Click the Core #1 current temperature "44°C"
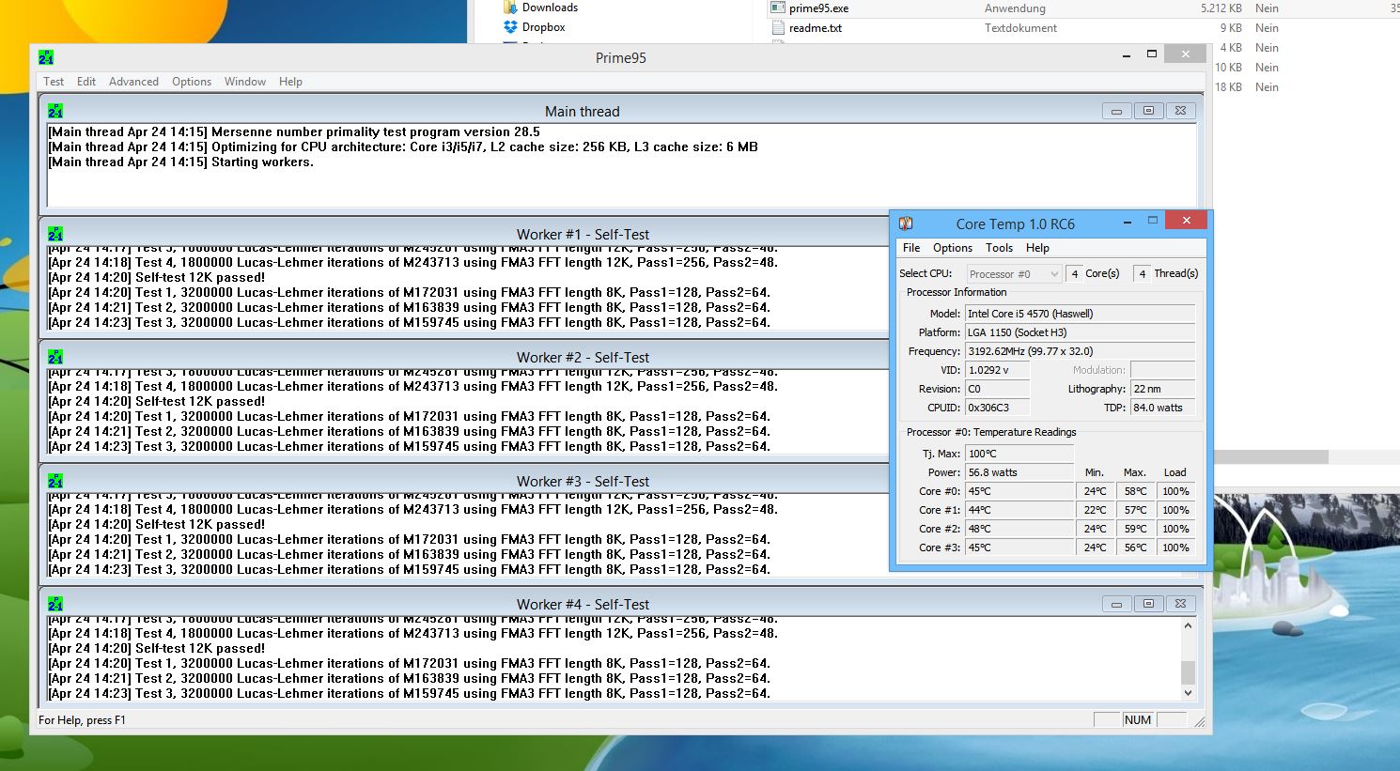This screenshot has width=1400, height=771. pos(1019,510)
